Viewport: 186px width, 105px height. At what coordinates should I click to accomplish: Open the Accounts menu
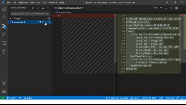(x=4, y=83)
